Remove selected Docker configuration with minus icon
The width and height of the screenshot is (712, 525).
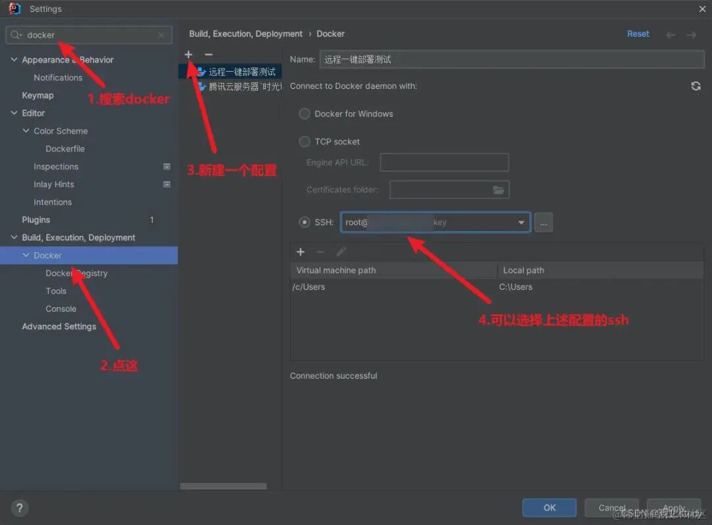208,55
